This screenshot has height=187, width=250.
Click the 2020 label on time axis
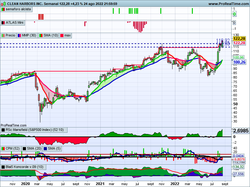coord(26,184)
